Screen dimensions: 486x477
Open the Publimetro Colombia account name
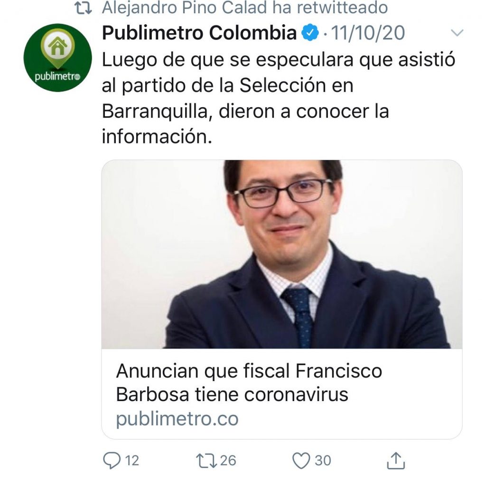click(199, 33)
